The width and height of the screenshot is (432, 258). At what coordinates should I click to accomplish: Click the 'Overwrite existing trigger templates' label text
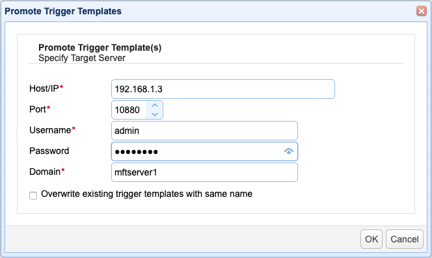click(x=146, y=194)
